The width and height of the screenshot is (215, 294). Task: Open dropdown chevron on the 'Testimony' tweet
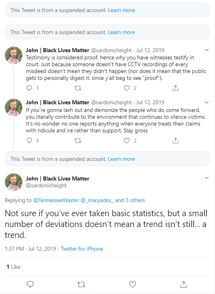pyautogui.click(x=207, y=50)
